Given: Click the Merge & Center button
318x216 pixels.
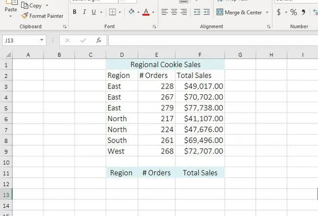Looking at the screenshot, I should (x=239, y=12).
